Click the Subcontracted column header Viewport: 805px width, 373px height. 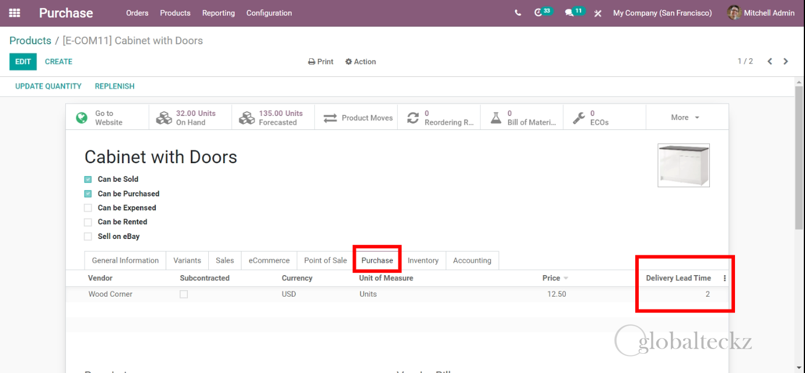205,278
